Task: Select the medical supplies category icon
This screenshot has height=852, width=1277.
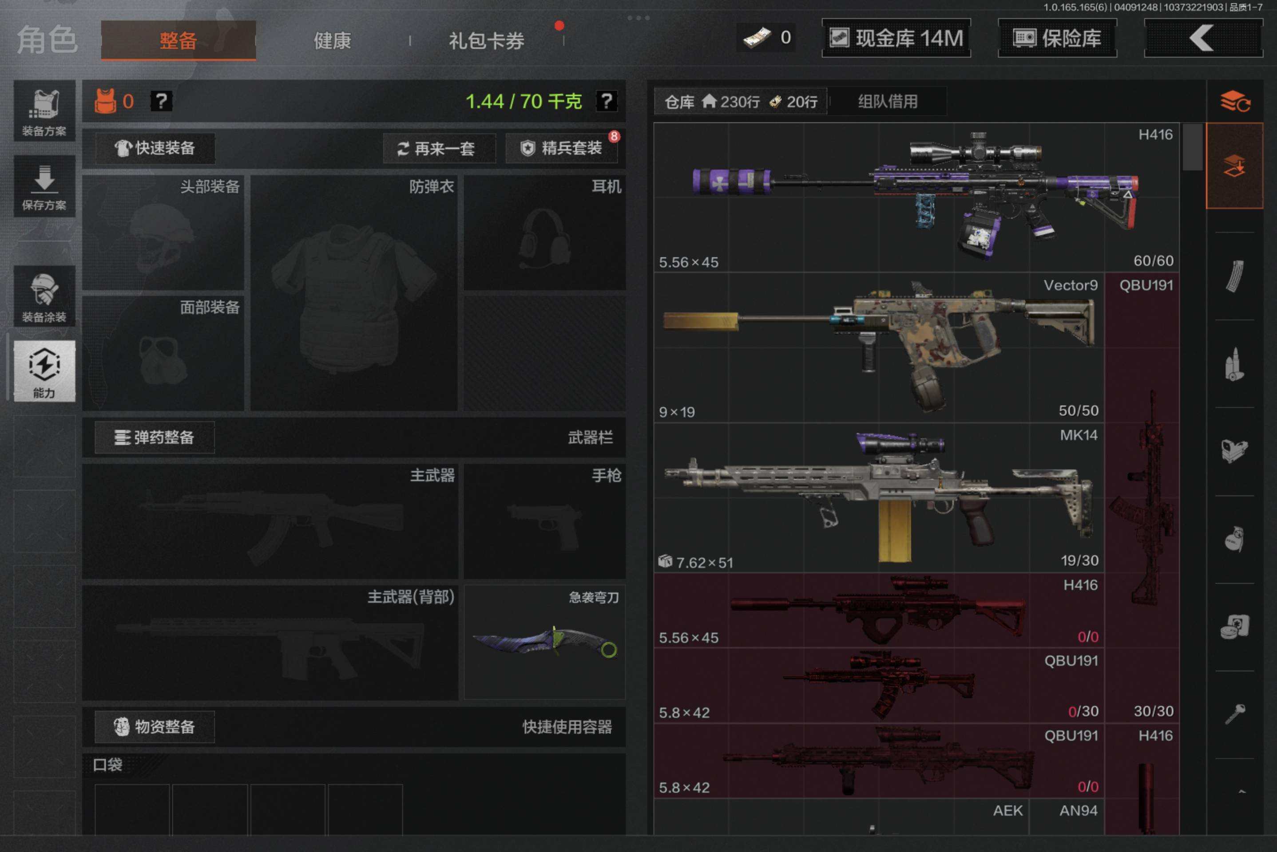Action: click(x=1235, y=627)
